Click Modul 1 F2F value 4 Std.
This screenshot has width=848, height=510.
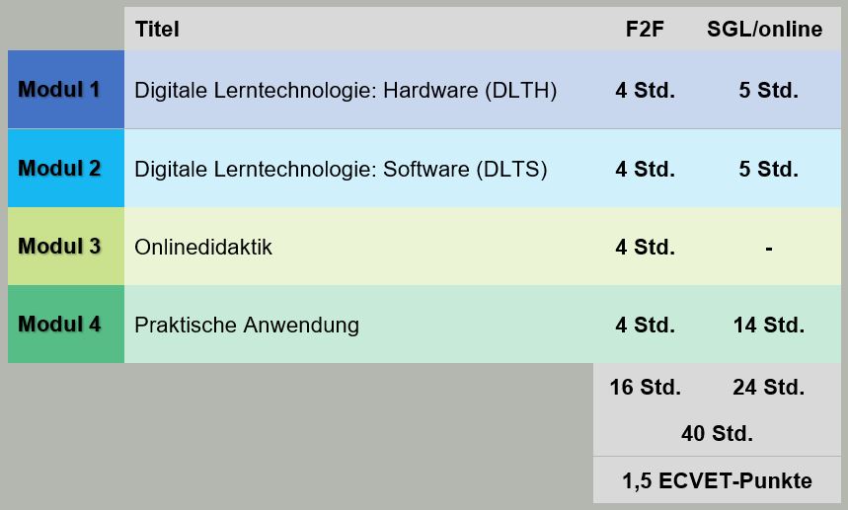click(646, 90)
